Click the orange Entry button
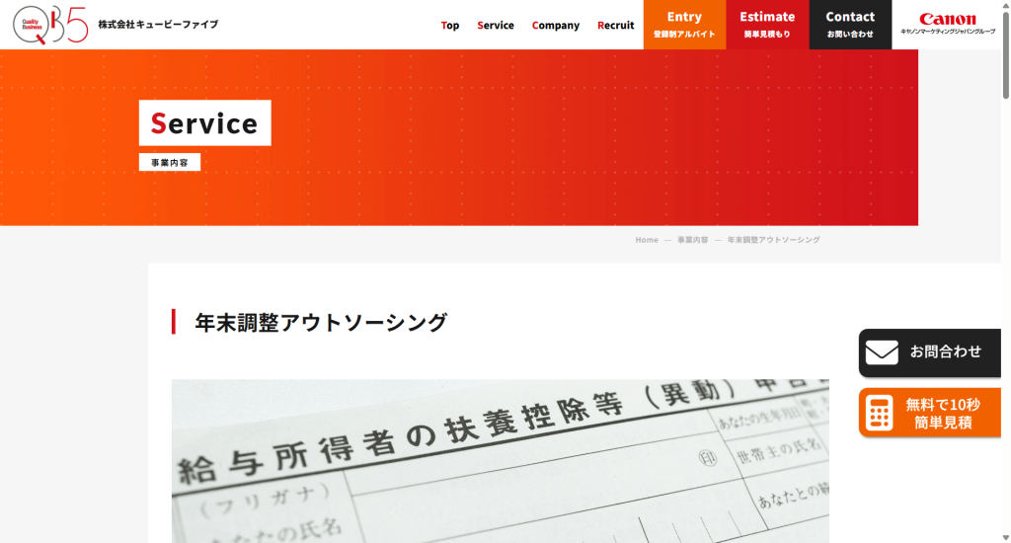Viewport: 1011px width, 543px height. point(684,25)
